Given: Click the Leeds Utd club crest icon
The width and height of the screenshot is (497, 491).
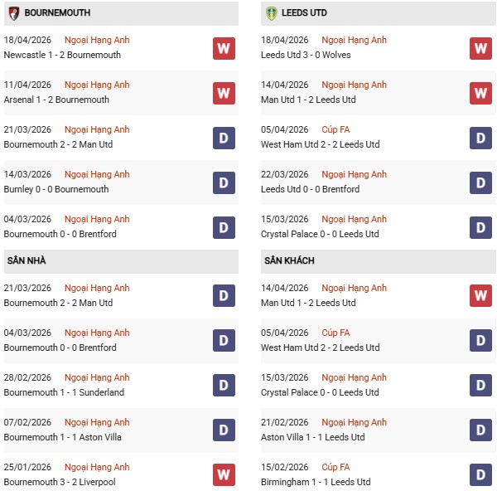Looking at the screenshot, I should 272,13.
